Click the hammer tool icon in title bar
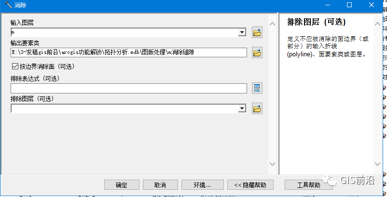 pos(8,5)
